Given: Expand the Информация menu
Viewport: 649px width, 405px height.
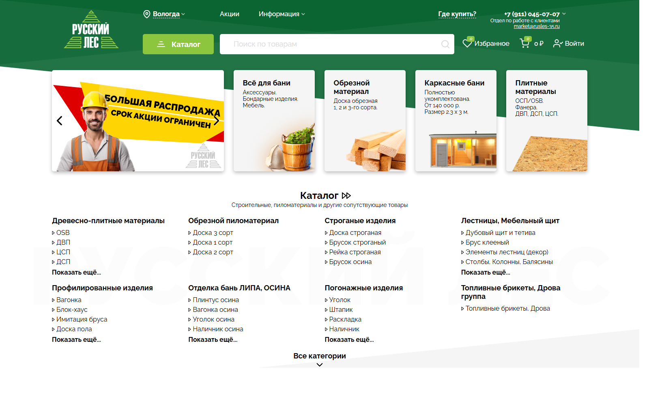Looking at the screenshot, I should pyautogui.click(x=282, y=14).
